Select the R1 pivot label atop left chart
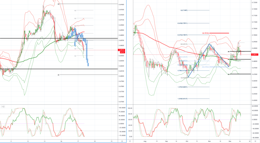This screenshot has height=143, width=260. (x=59, y=4)
